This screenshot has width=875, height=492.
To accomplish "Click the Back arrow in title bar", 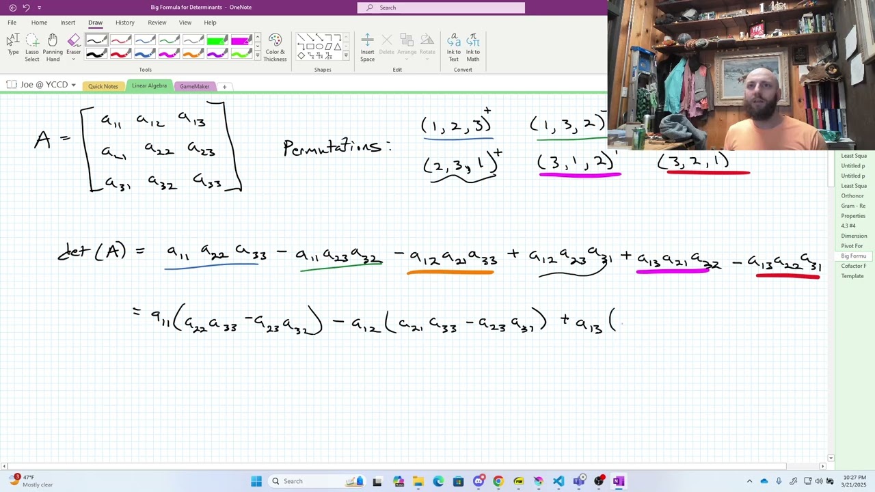I will 13,8.
